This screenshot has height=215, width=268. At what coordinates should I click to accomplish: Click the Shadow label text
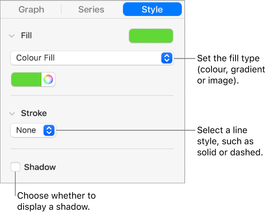point(40,167)
